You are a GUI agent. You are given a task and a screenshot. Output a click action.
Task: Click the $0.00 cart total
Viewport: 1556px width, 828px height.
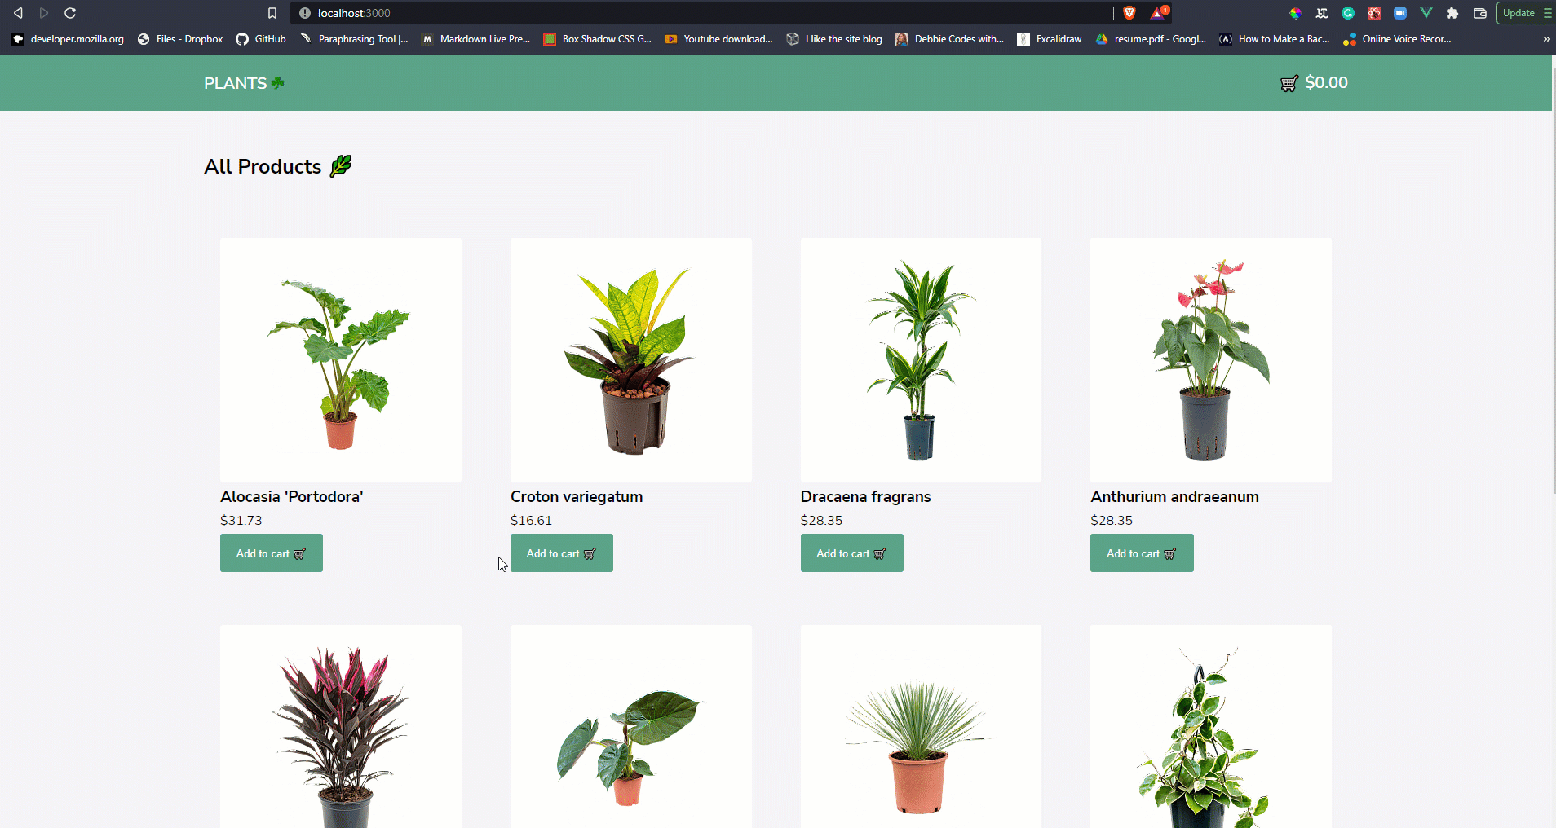1326,82
